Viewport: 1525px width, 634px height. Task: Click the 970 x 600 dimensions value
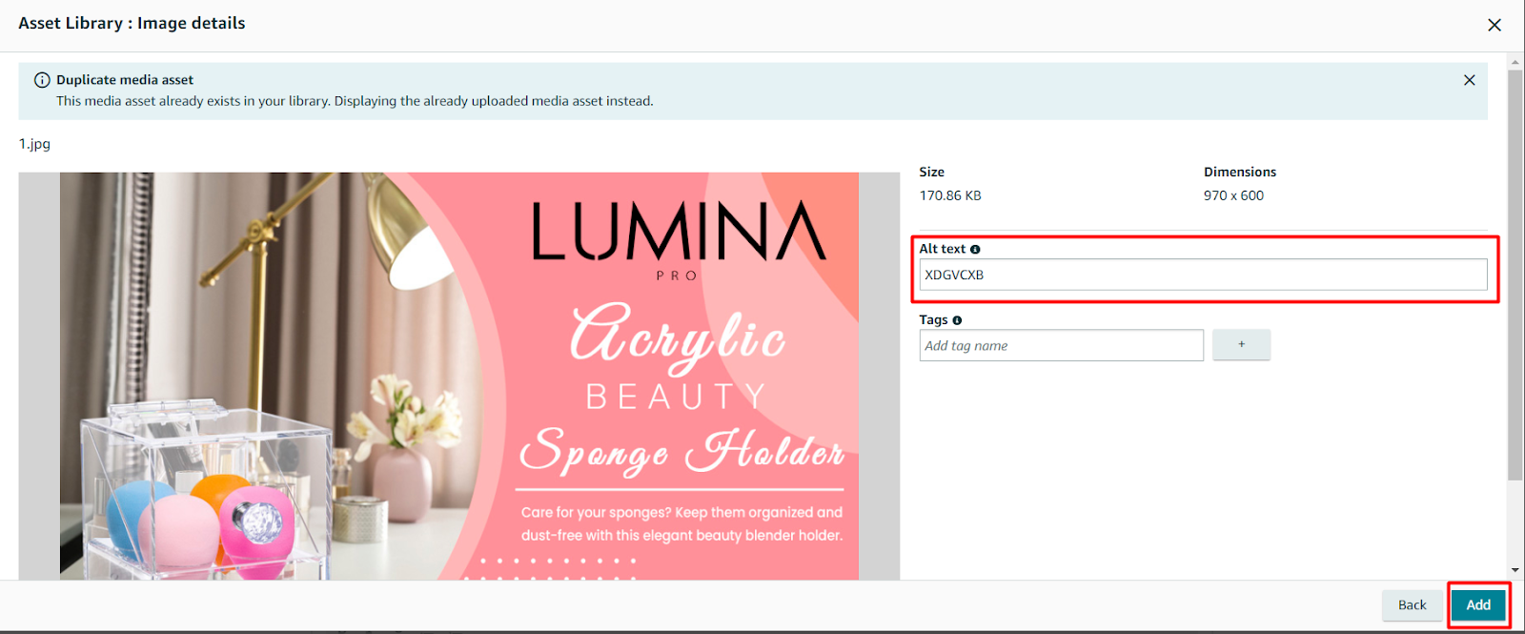1233,195
